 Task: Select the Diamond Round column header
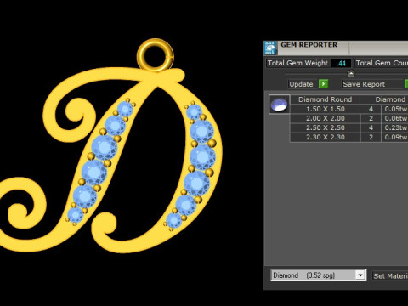pyautogui.click(x=325, y=99)
